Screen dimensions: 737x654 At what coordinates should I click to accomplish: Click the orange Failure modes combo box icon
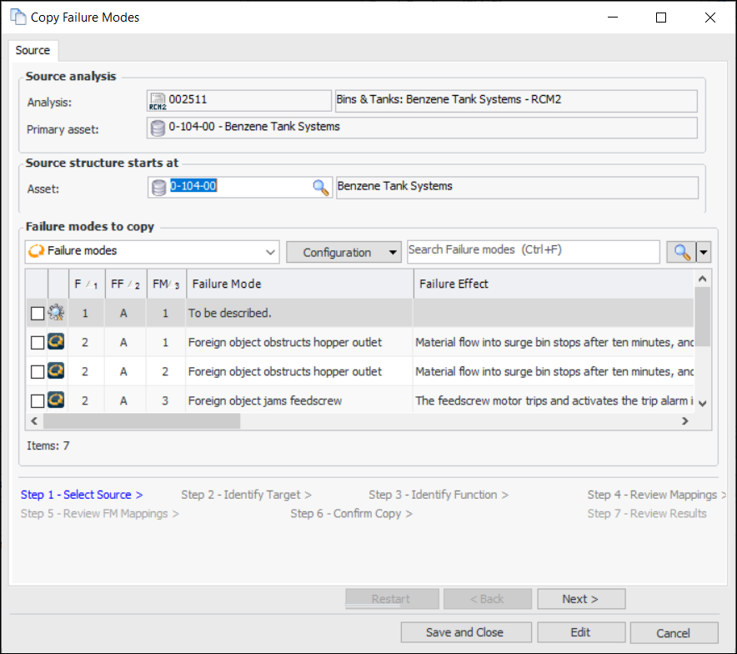click(36, 251)
